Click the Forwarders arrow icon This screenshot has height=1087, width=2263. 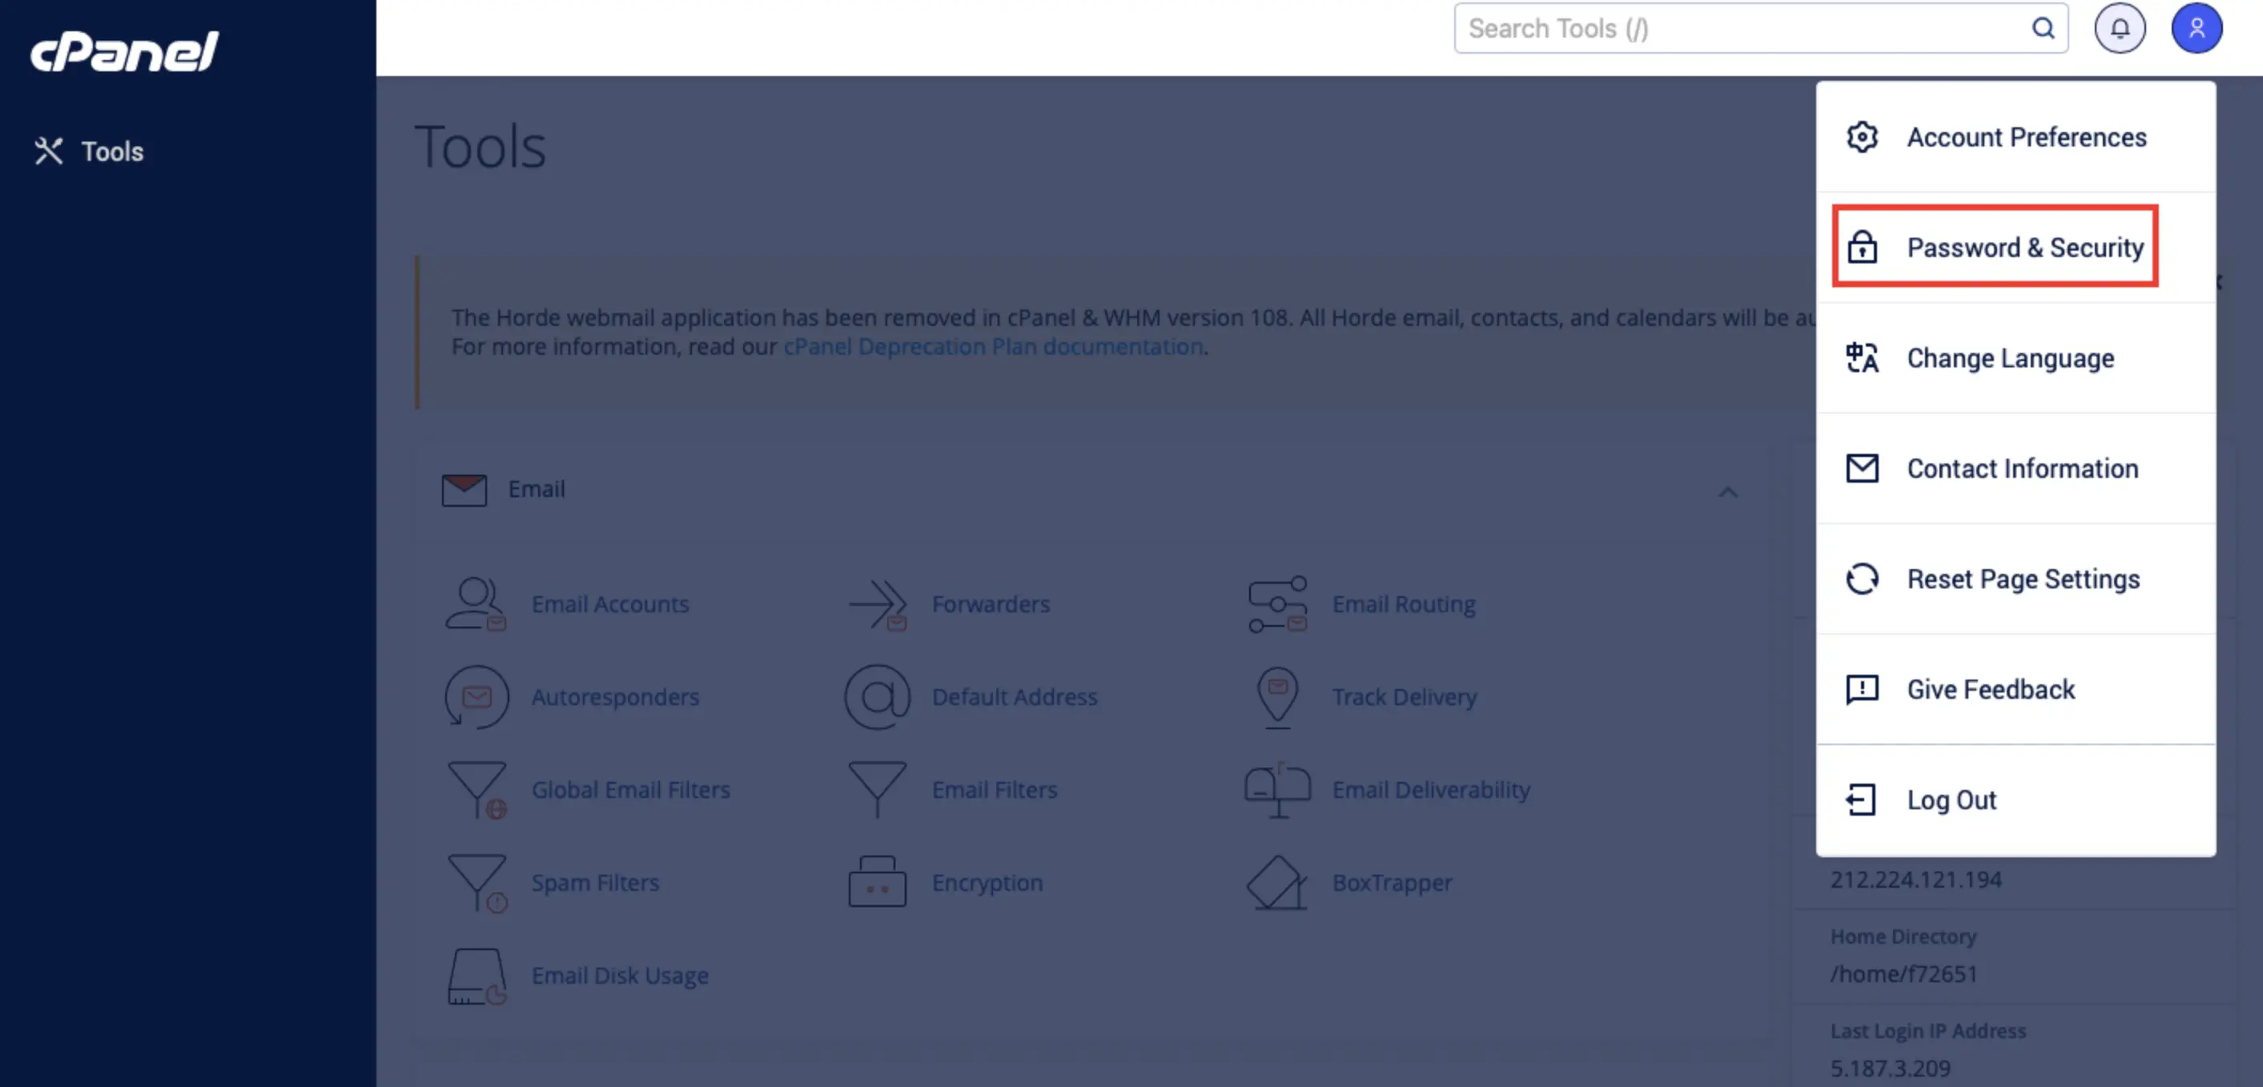tap(877, 604)
